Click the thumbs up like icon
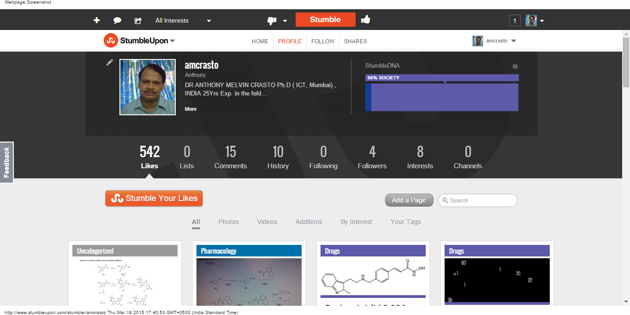630x315 pixels. coord(366,19)
